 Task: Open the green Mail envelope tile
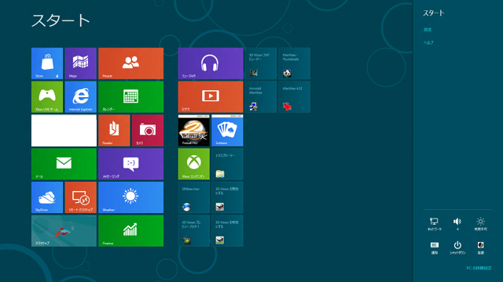(64, 164)
